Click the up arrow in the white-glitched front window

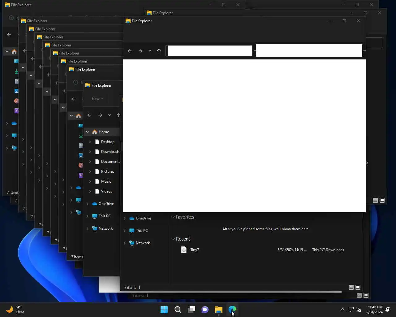point(159,51)
